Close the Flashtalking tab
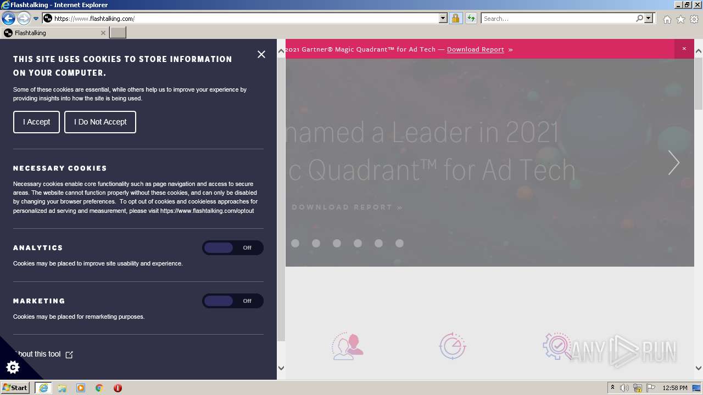This screenshot has width=703, height=395. 103,33
